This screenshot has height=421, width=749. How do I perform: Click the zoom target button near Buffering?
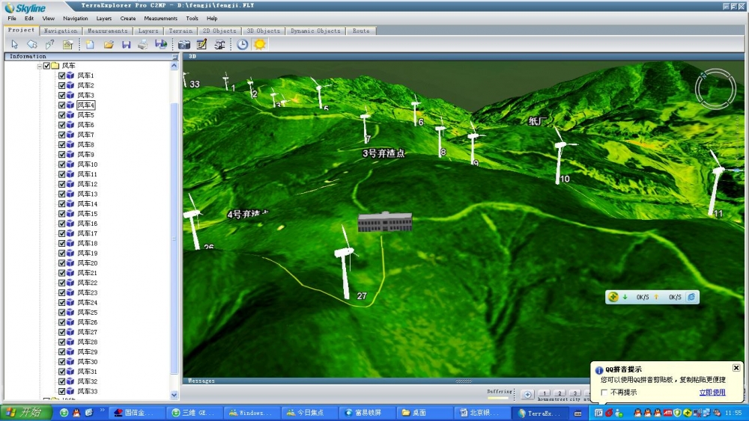[527, 394]
